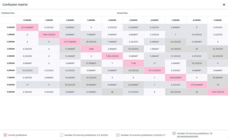Screen dimensions: 228x139
Task: Close the Confusion matrix dialog
Action: click(224, 5)
